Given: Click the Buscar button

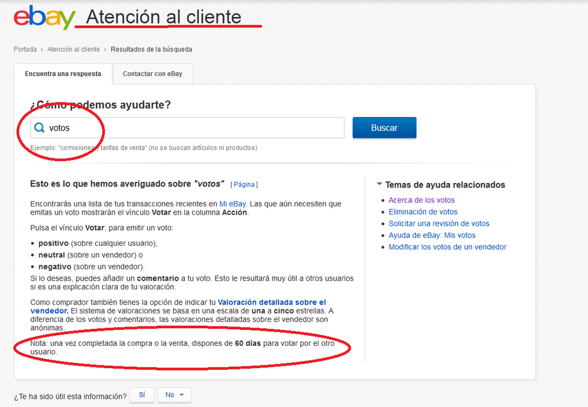Looking at the screenshot, I should [x=384, y=128].
